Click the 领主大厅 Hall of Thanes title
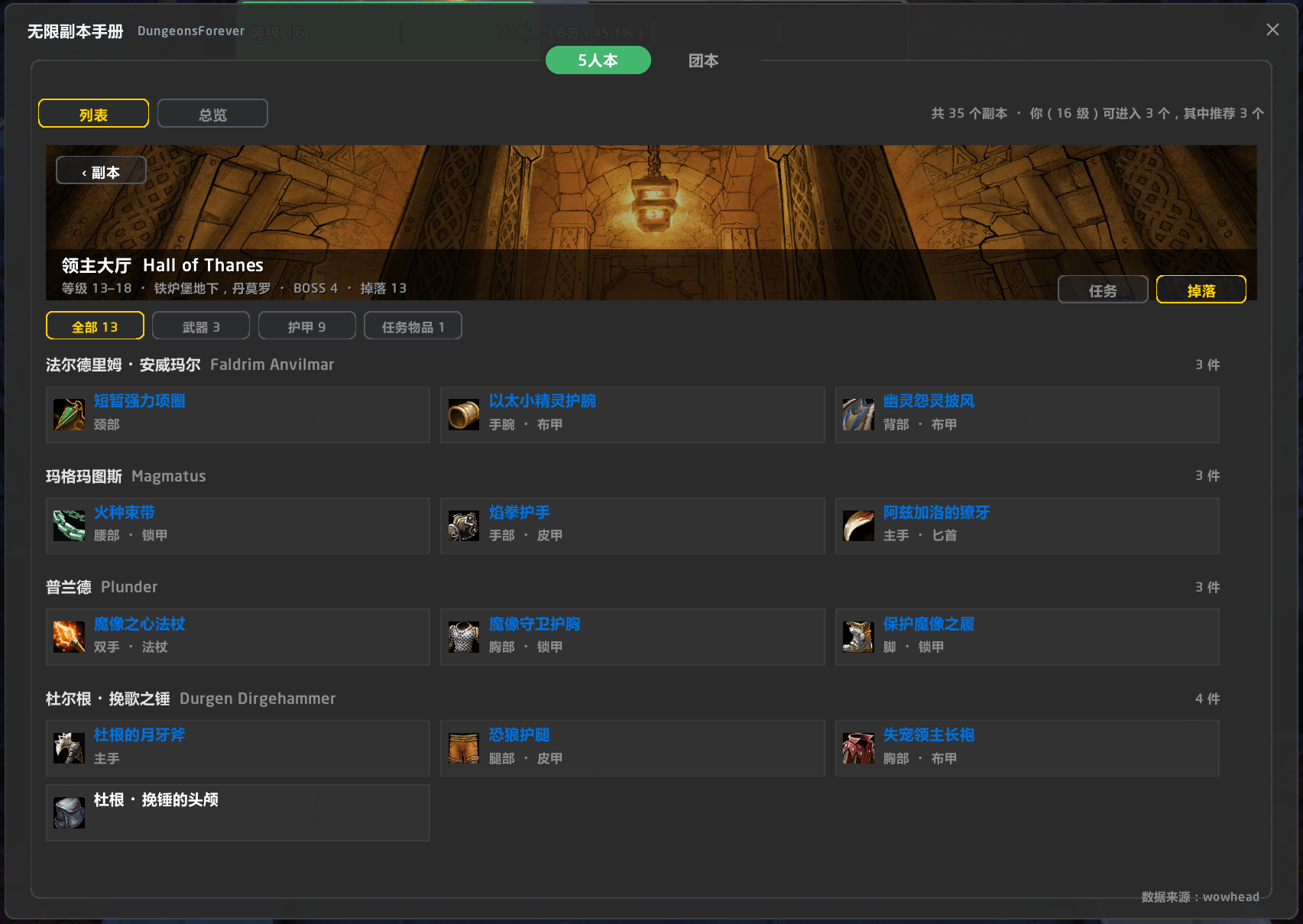Viewport: 1303px width, 924px height. [163, 265]
